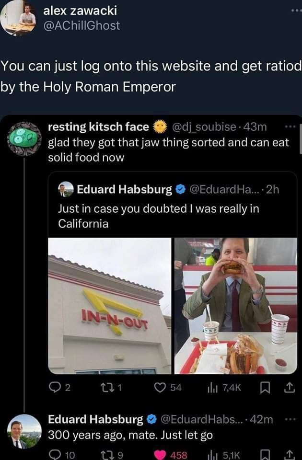Open the @AChillGhost profile handle

(81, 26)
